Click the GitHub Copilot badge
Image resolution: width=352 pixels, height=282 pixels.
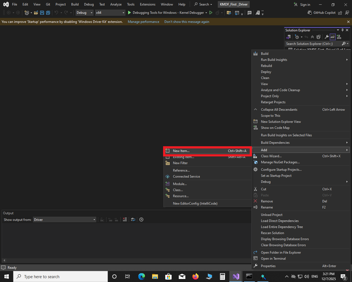pos(321,13)
